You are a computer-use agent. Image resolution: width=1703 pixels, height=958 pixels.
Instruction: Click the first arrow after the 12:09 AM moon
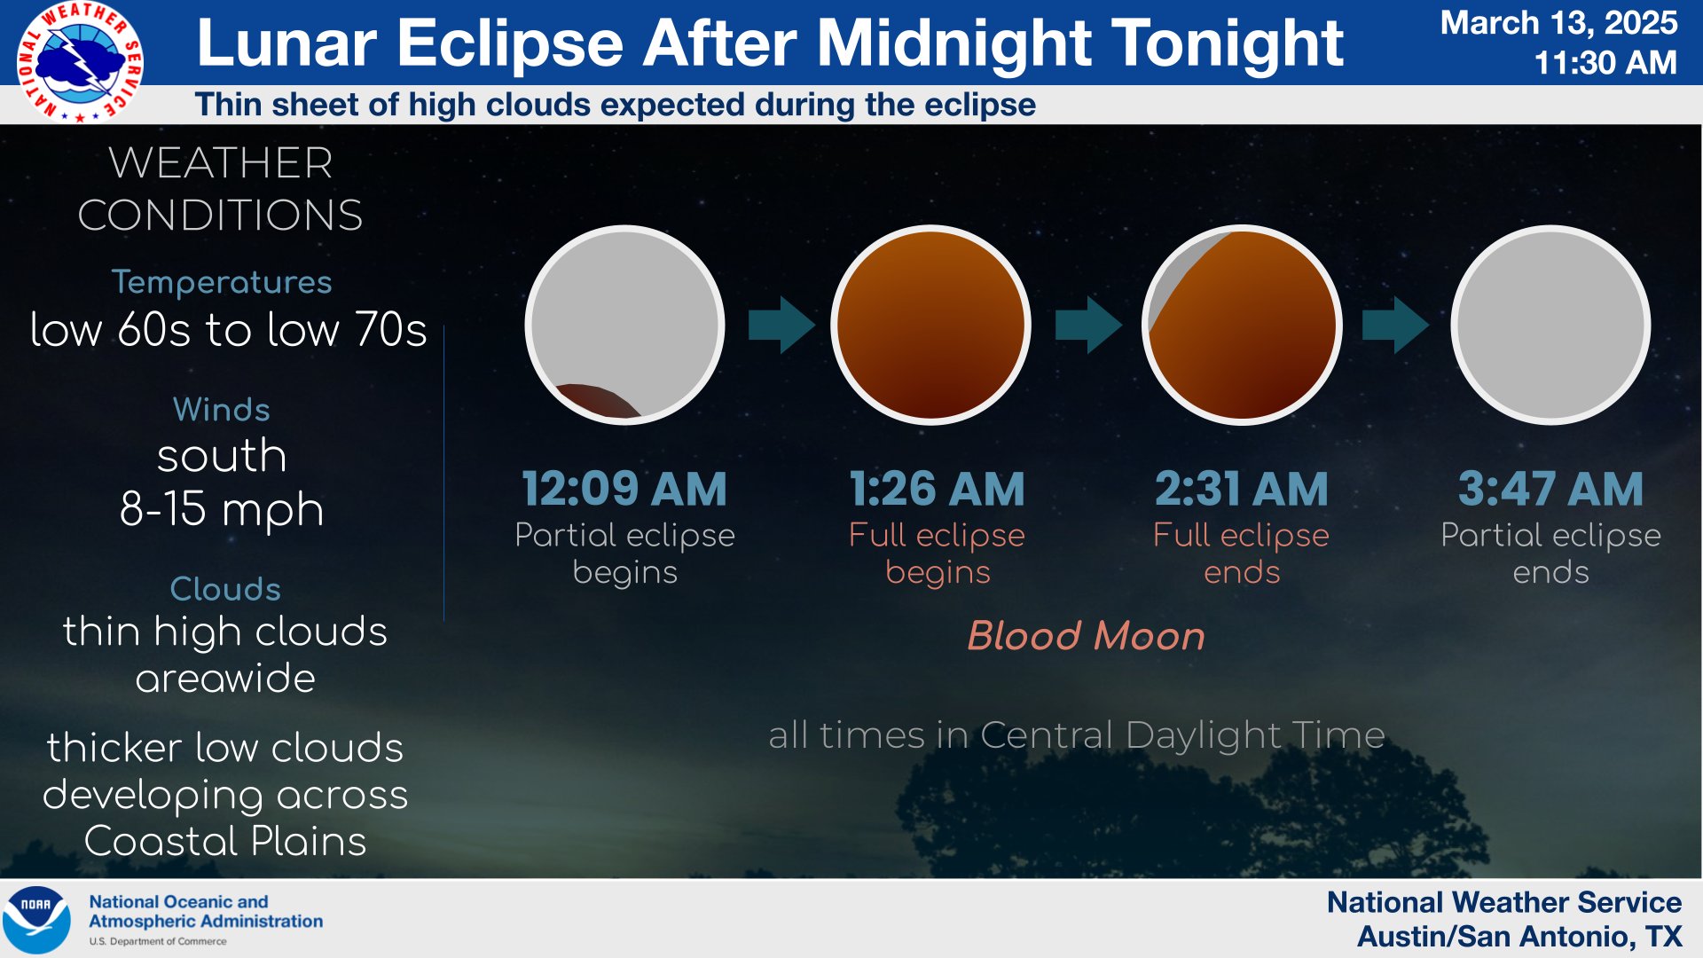[x=781, y=325]
